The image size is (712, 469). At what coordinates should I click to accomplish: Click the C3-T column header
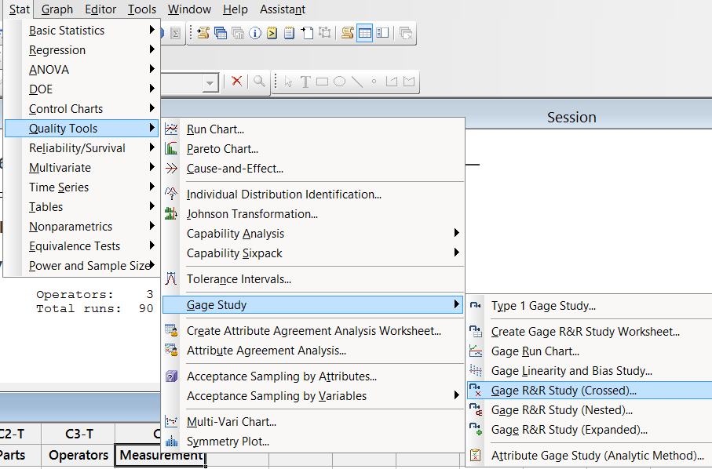click(x=79, y=434)
